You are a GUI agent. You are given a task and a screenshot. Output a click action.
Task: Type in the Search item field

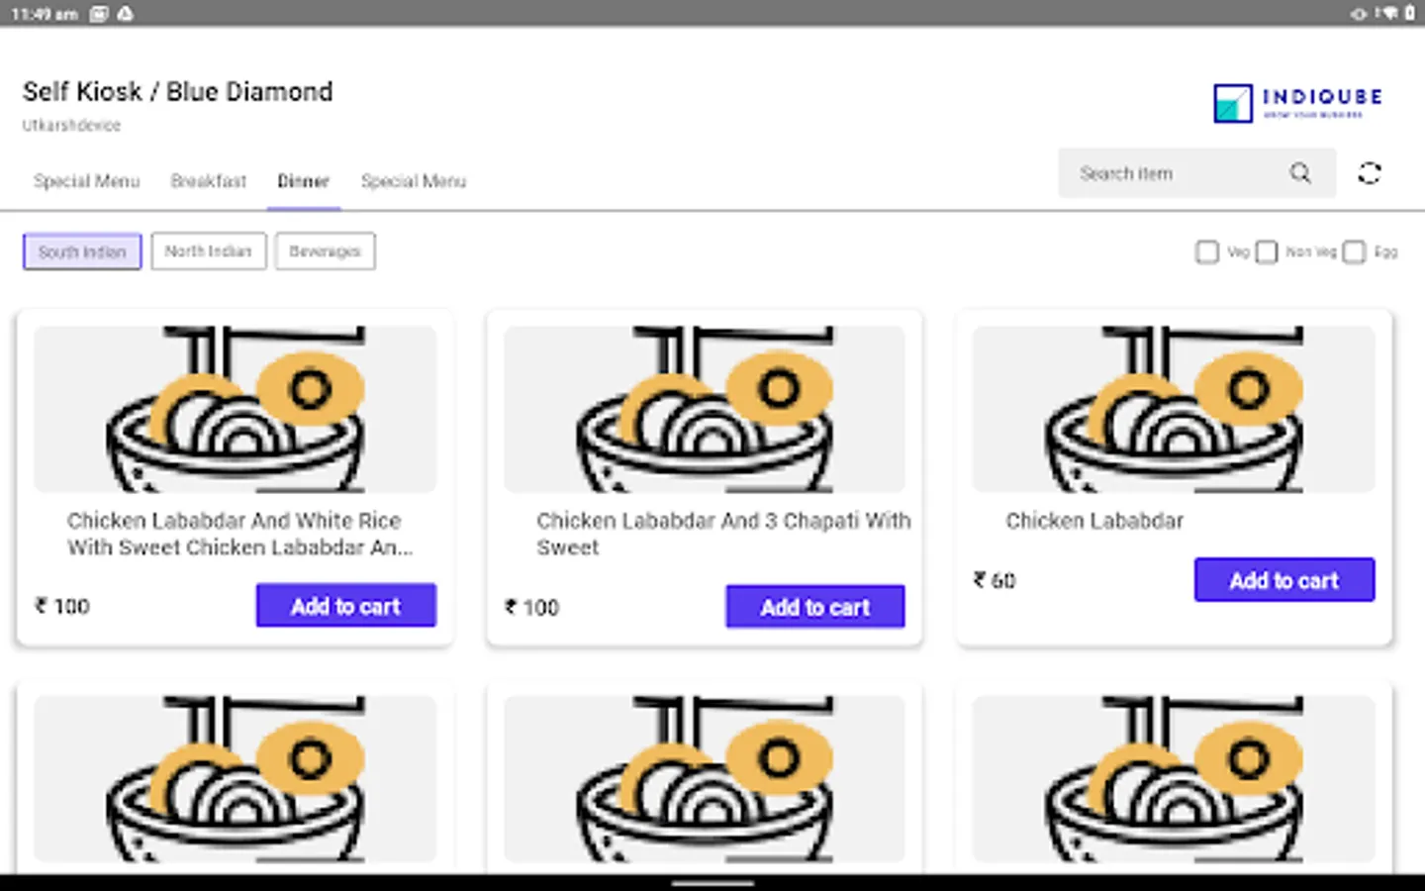[1168, 173]
